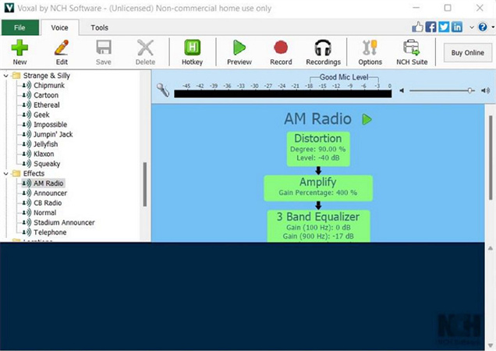
Task: Share on LinkedIn icon
Action: click(456, 27)
